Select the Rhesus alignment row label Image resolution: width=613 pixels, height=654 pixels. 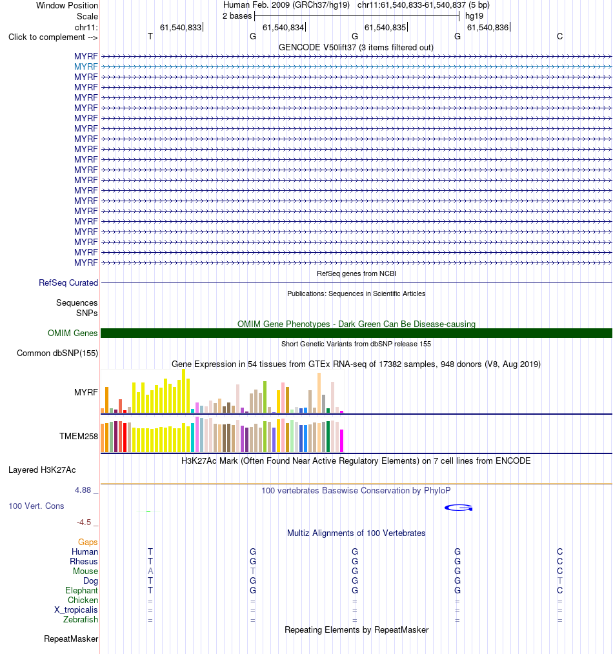point(84,561)
